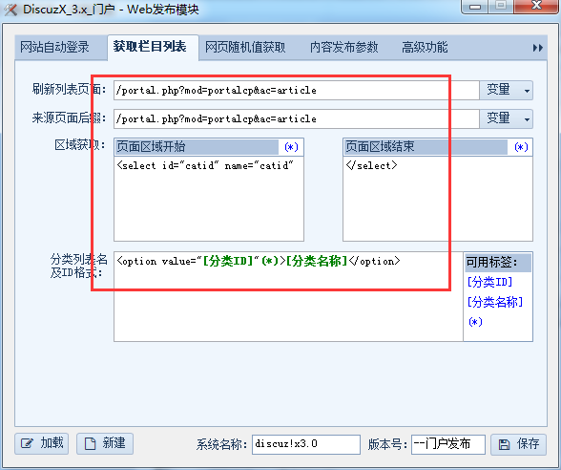Click the floppy disk icon on 保存

coord(504,444)
